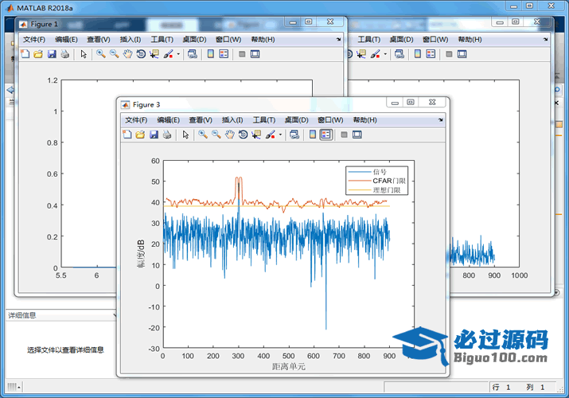The image size is (569, 398).
Task: Open 帮助(H) menu in Figure 3
Action: coord(364,120)
